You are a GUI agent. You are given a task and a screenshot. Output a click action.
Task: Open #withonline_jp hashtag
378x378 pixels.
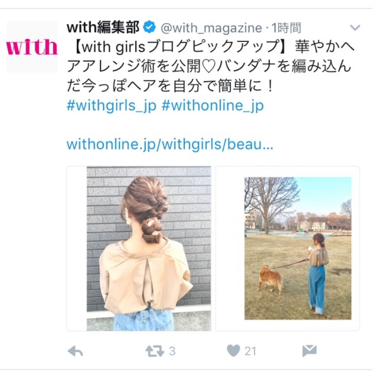pos(213,106)
